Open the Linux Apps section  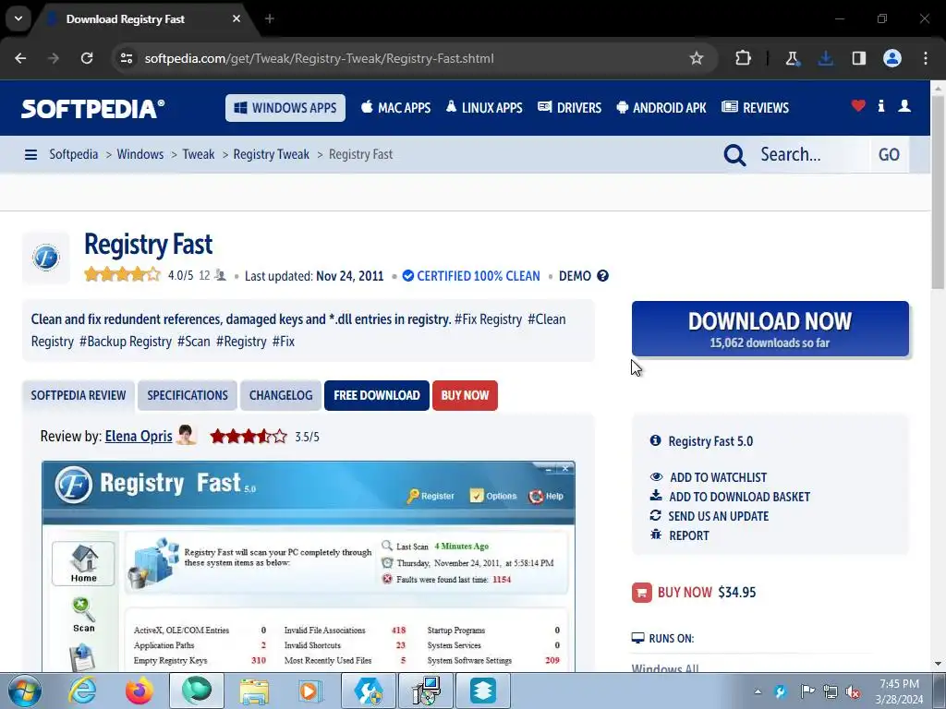coord(484,108)
